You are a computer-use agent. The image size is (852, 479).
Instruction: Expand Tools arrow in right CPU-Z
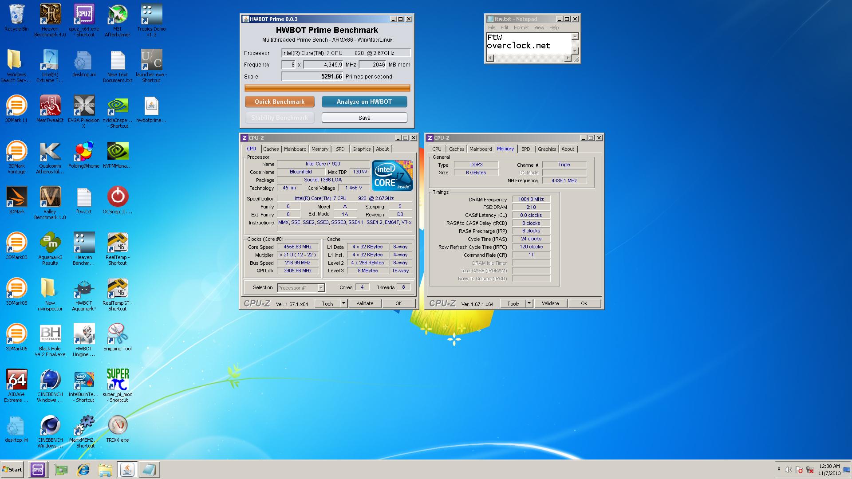point(529,303)
